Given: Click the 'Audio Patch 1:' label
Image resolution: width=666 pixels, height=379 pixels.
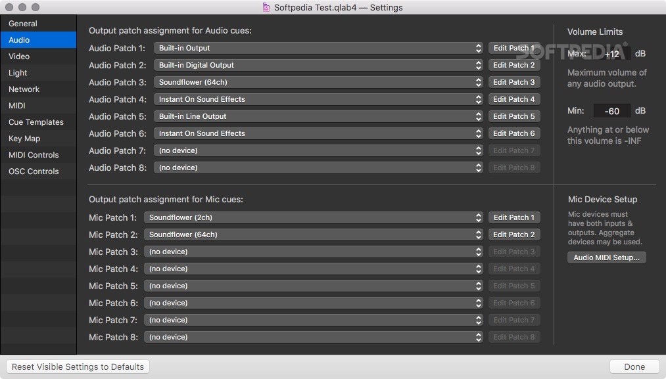Looking at the screenshot, I should coord(117,48).
